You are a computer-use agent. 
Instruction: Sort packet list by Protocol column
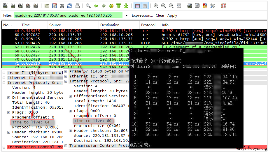(148, 25)
